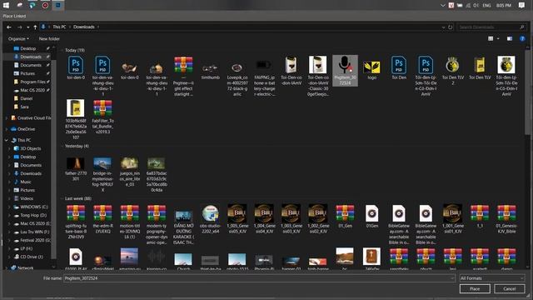Select the modern-typography-opener archive
Screen dimensions: 533x300
pyautogui.click(x=157, y=224)
